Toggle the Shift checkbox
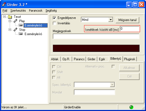146x111 pixels. 54,72
